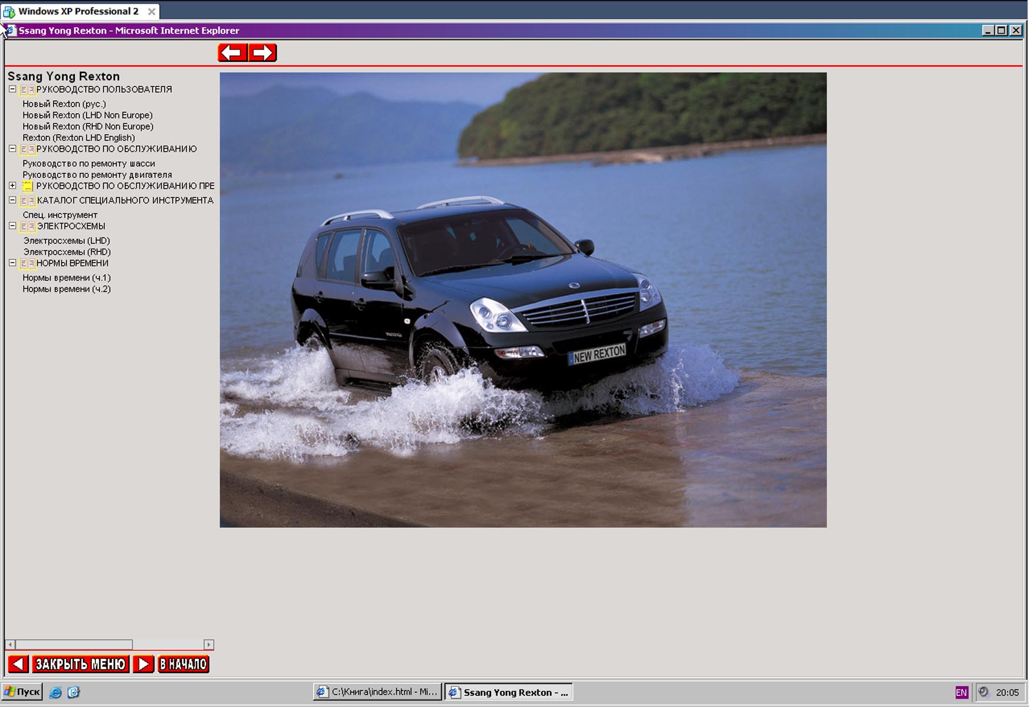Collapse the ЭЛЕКТРОСХЕМЫ section
1029x707 pixels.
pyautogui.click(x=12, y=226)
